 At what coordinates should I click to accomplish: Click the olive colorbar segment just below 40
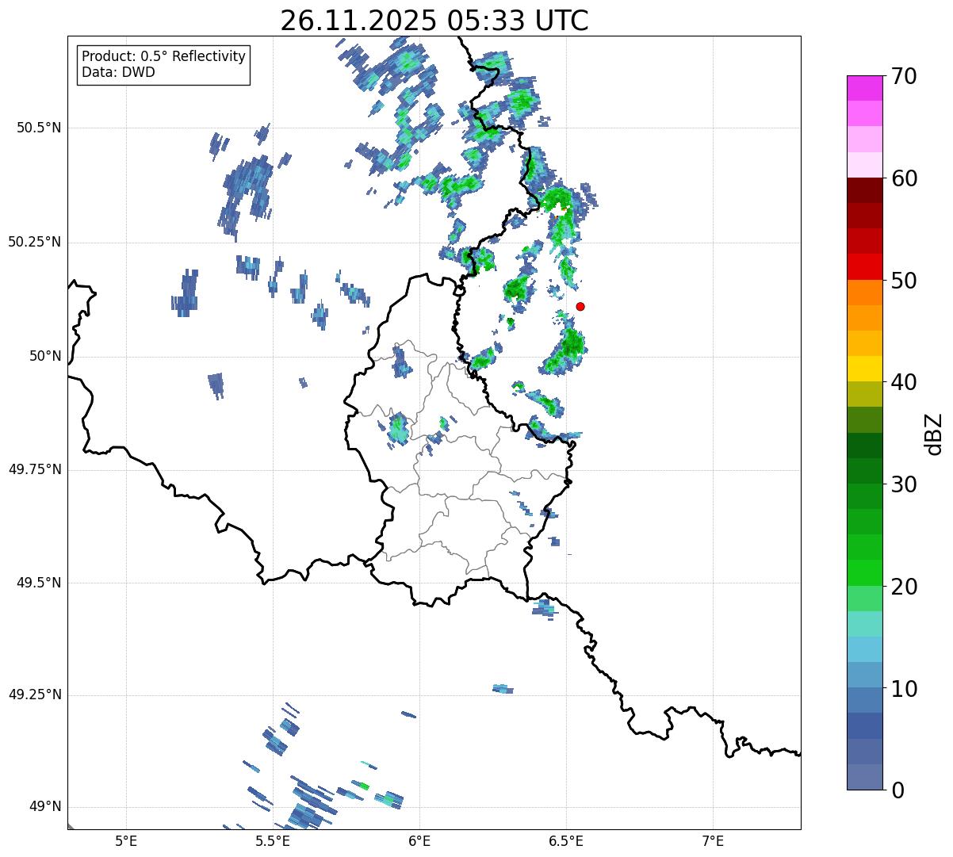pyautogui.click(x=864, y=394)
